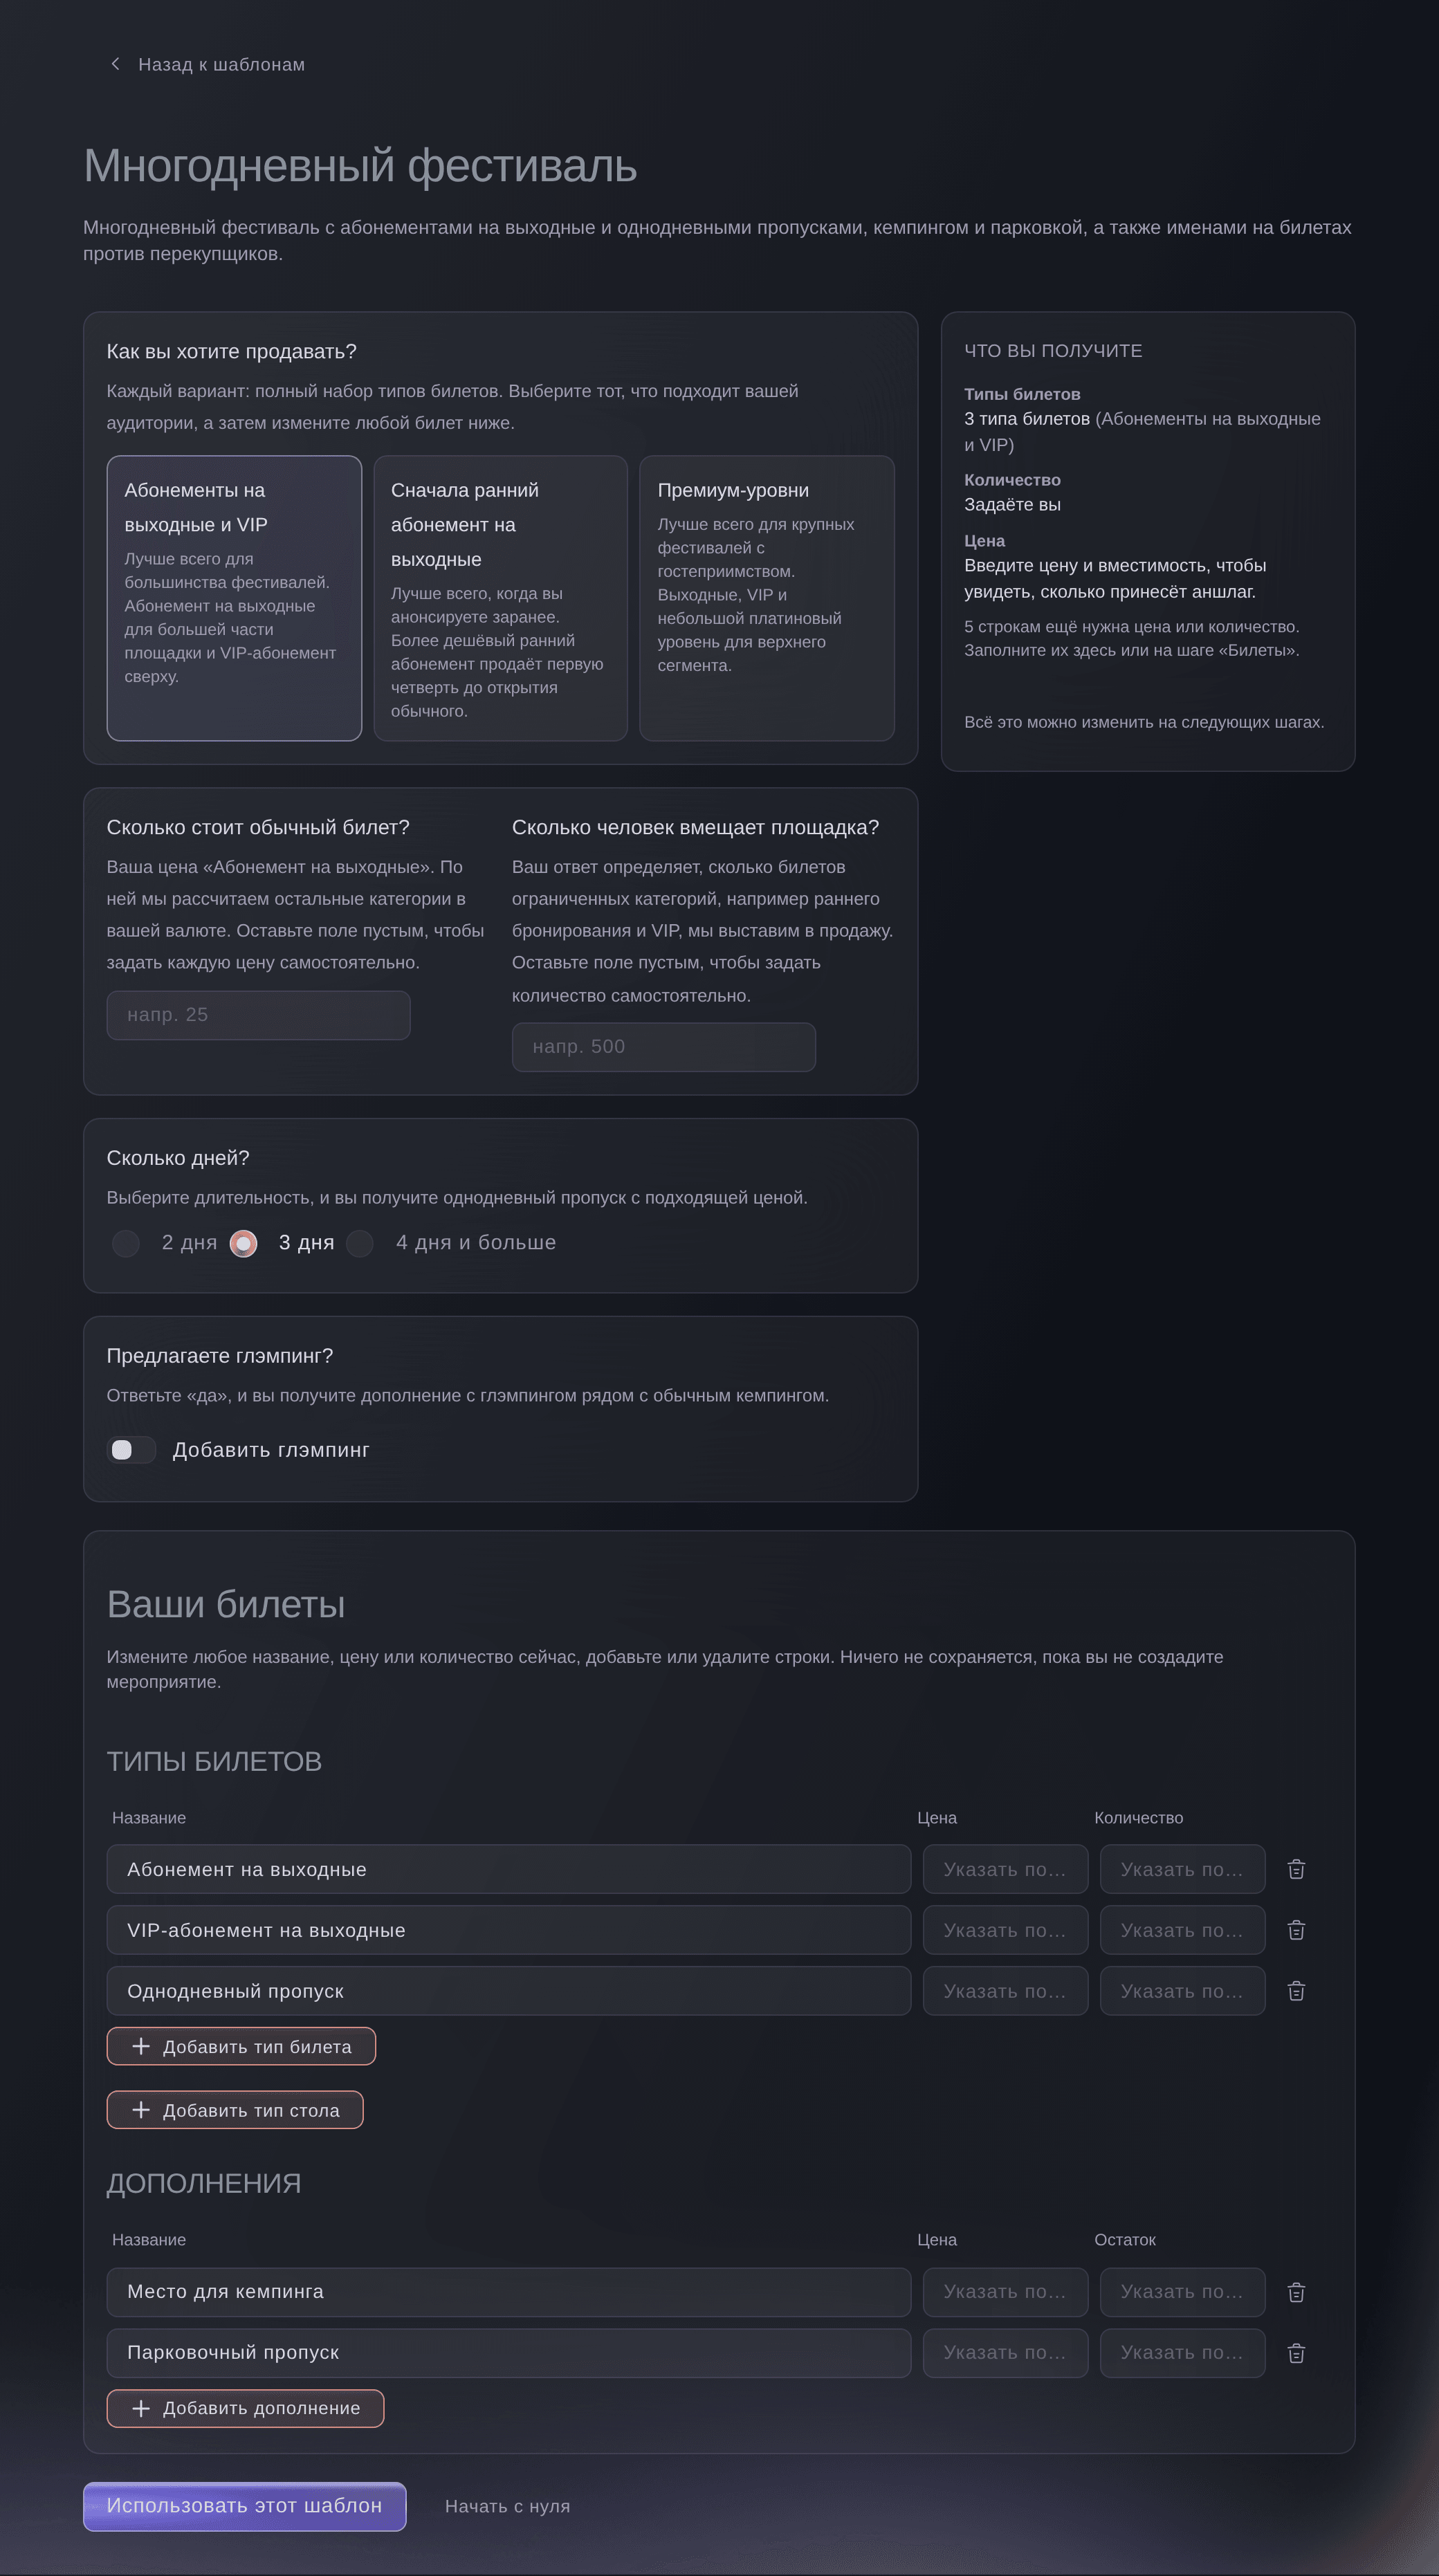Choose the Сначала ранний абонемент card
Image resolution: width=1439 pixels, height=2576 pixels.
tap(500, 598)
